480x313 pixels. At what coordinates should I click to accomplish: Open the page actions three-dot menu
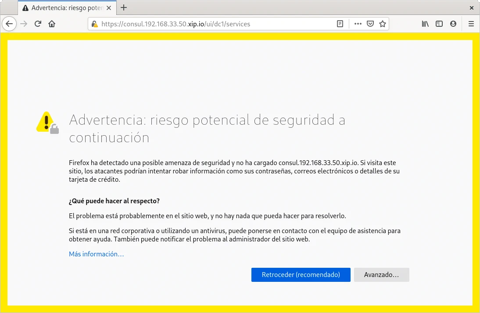click(358, 24)
